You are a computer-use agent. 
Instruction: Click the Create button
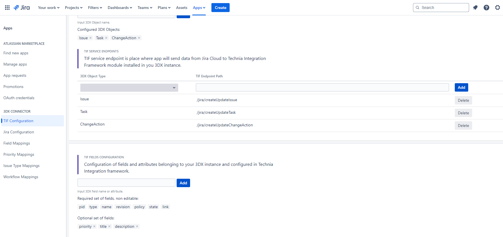click(220, 8)
